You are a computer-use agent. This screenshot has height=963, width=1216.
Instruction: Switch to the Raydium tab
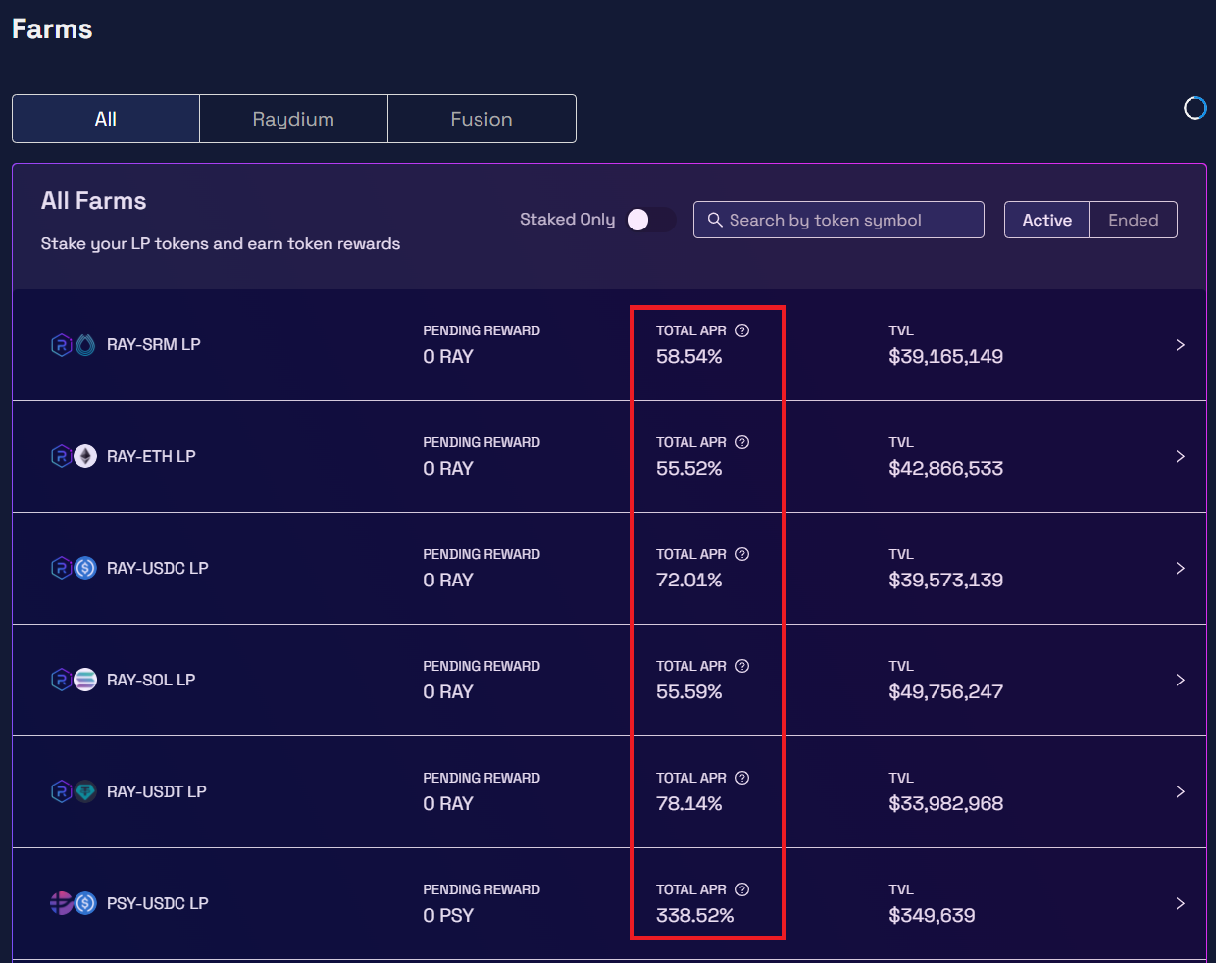pyautogui.click(x=293, y=119)
